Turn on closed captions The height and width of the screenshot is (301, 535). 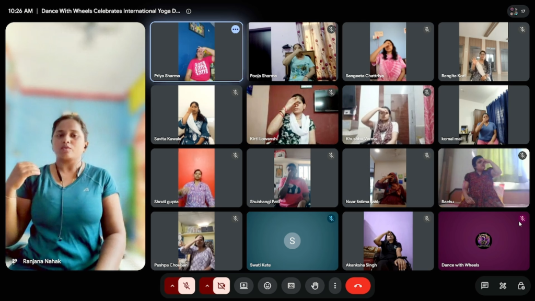291,286
